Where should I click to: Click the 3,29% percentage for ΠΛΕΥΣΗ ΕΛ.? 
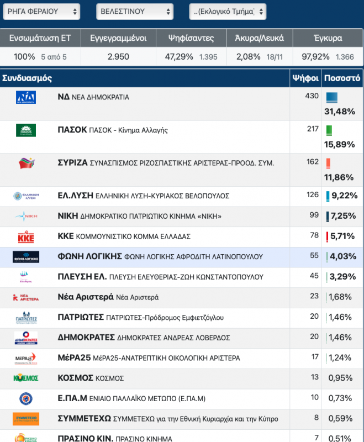point(342,277)
